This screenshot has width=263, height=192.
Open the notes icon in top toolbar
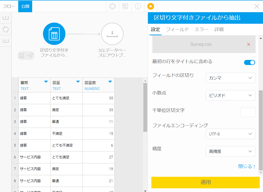(125, 6)
